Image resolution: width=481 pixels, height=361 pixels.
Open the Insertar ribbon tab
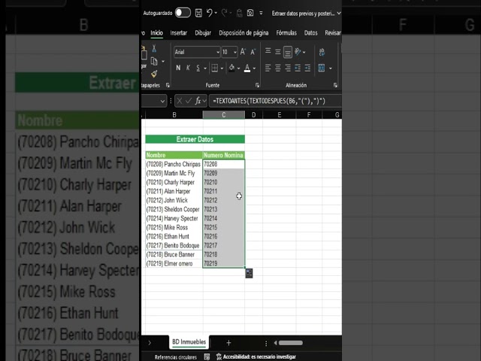(179, 33)
